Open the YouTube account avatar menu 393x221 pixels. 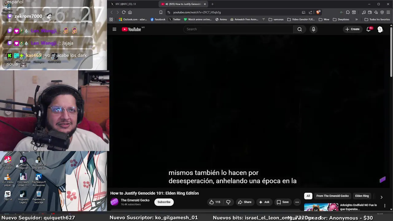click(380, 29)
